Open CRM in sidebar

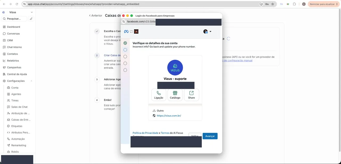[10, 40]
